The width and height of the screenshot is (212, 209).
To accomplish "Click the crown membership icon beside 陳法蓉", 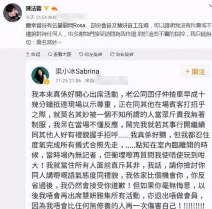I will [x=54, y=9].
